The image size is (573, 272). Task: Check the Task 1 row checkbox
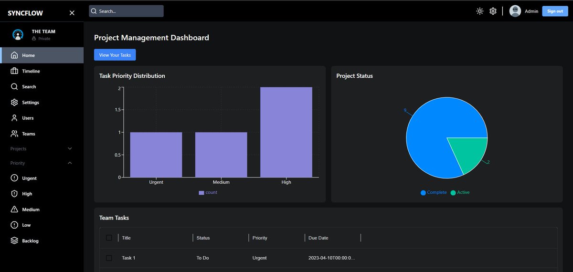(x=109, y=258)
